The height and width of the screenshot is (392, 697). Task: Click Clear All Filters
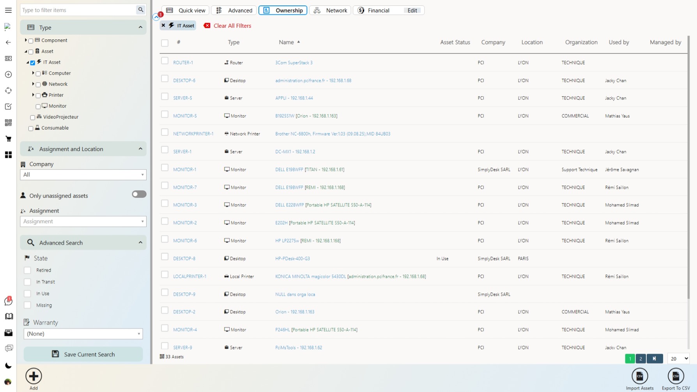232,26
